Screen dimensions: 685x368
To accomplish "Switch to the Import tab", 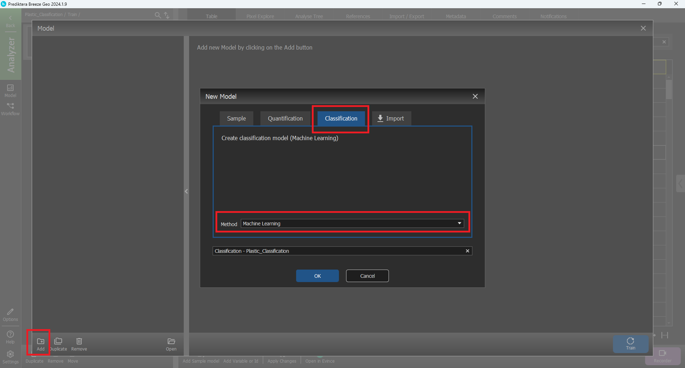I will [391, 118].
